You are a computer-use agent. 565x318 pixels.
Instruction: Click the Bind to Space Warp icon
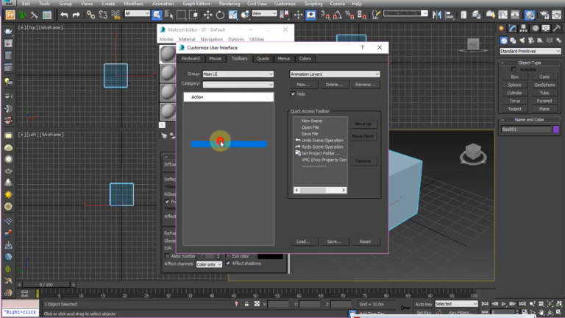coord(116,15)
